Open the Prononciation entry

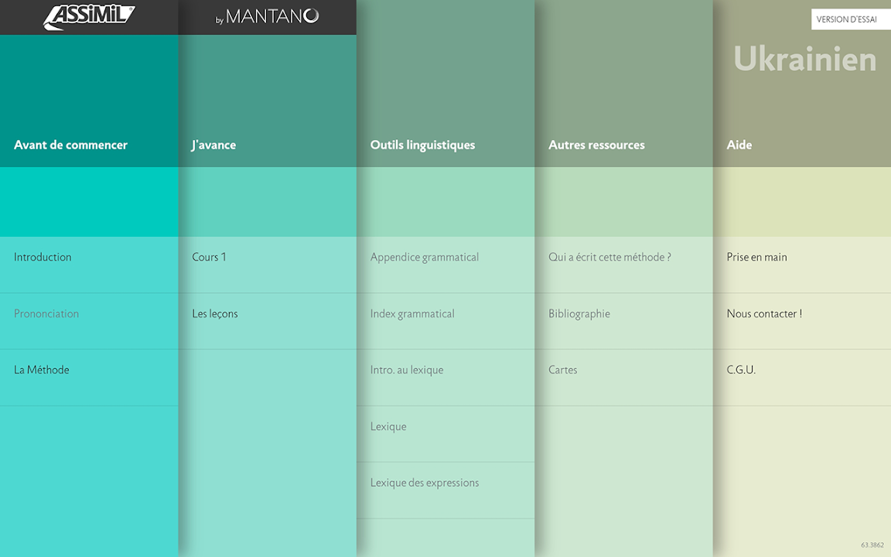click(46, 314)
